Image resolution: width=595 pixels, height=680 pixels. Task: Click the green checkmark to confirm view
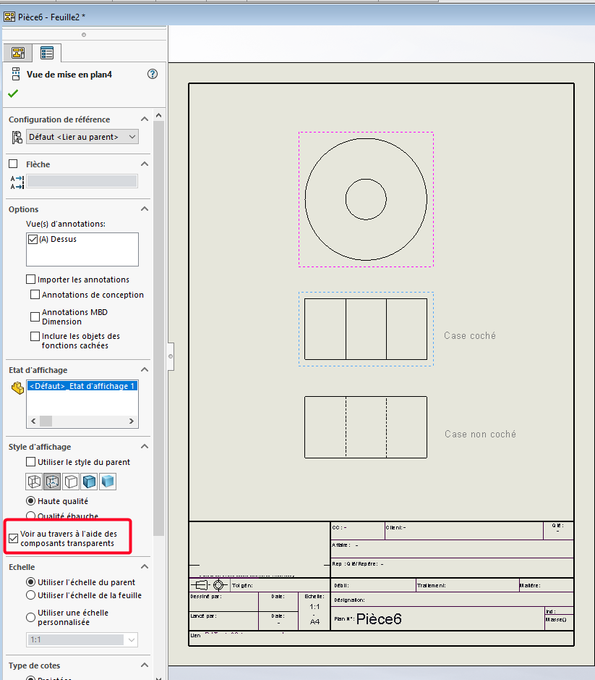pos(13,93)
